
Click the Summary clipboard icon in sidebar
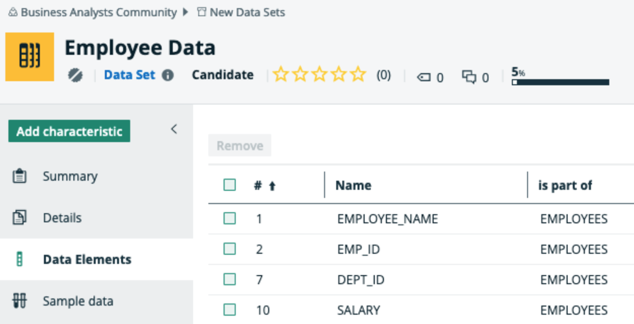[19, 176]
